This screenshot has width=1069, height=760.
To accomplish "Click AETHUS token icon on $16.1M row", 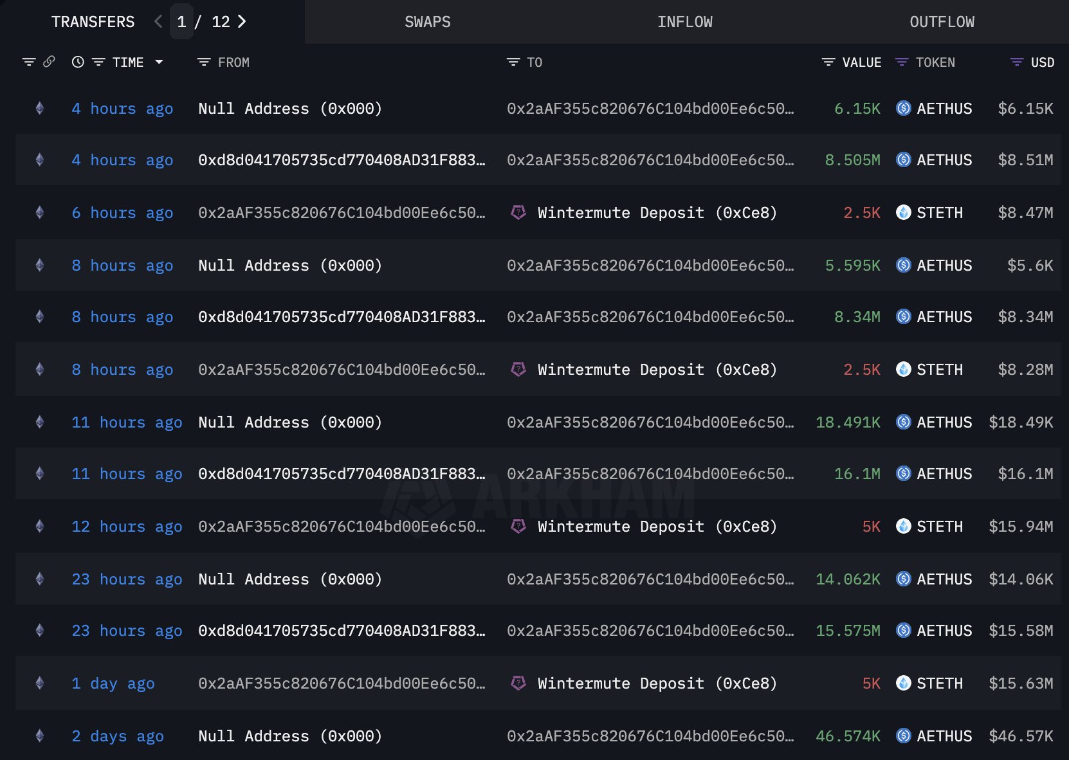I will (904, 475).
